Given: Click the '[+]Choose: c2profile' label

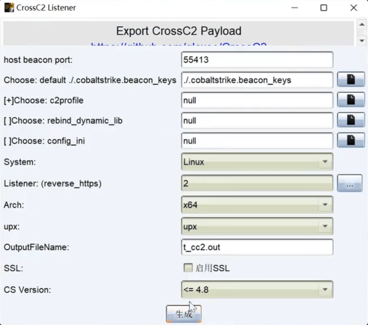Looking at the screenshot, I should pyautogui.click(x=43, y=100).
